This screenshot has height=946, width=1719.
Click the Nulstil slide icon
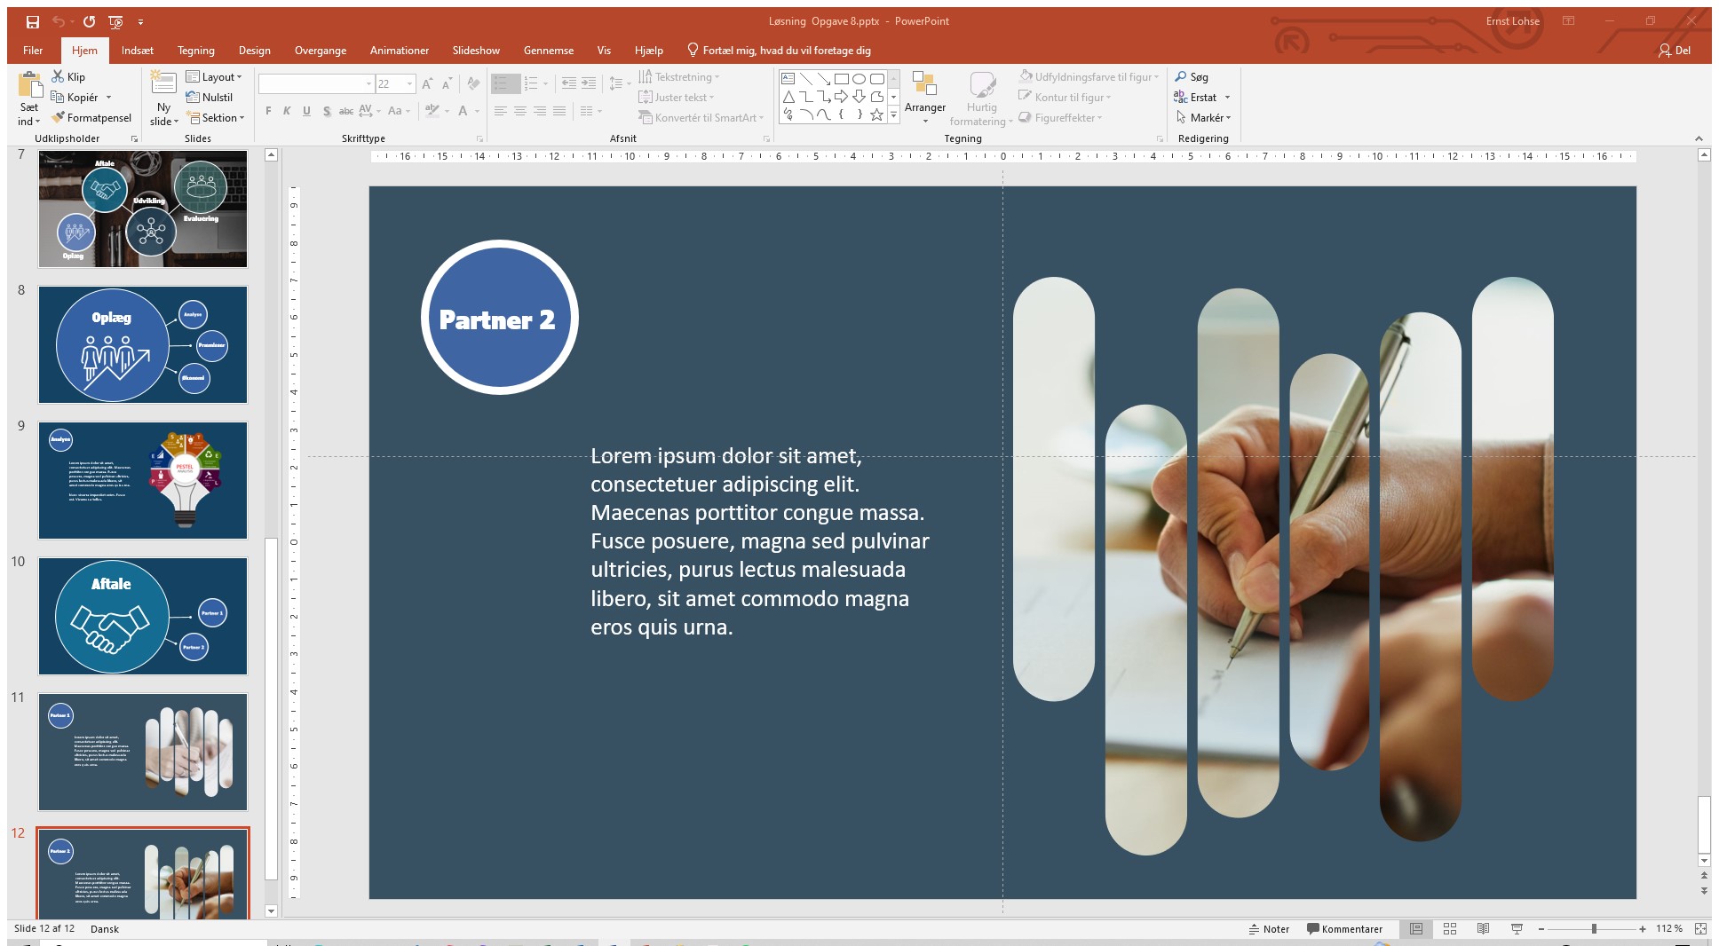(x=194, y=98)
